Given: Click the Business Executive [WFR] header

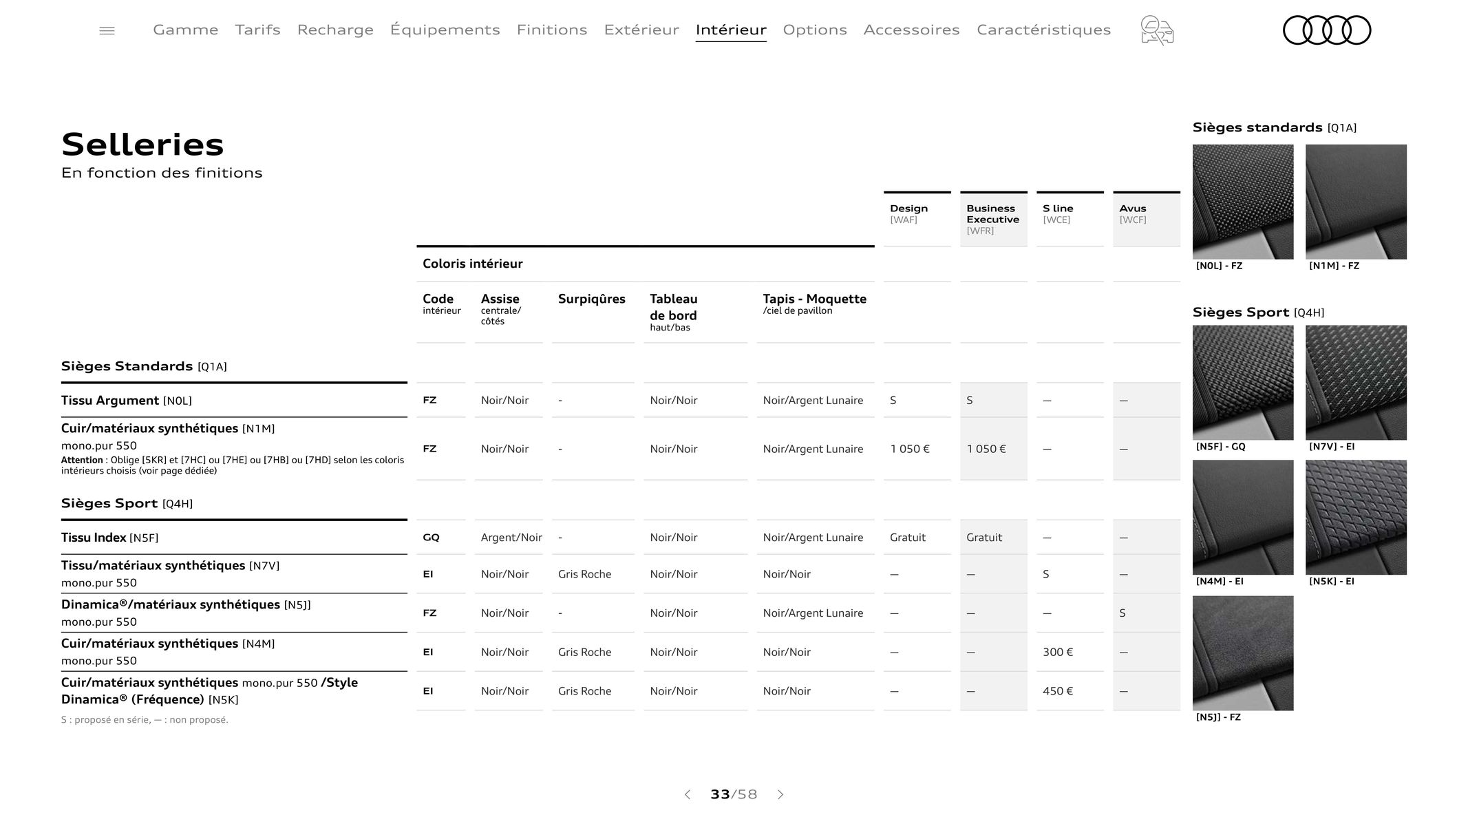Looking at the screenshot, I should coord(994,219).
